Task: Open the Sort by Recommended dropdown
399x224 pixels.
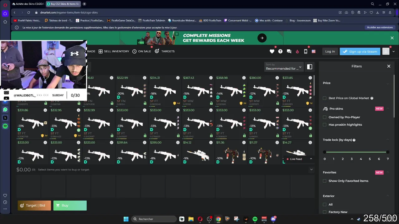Action: tap(284, 67)
